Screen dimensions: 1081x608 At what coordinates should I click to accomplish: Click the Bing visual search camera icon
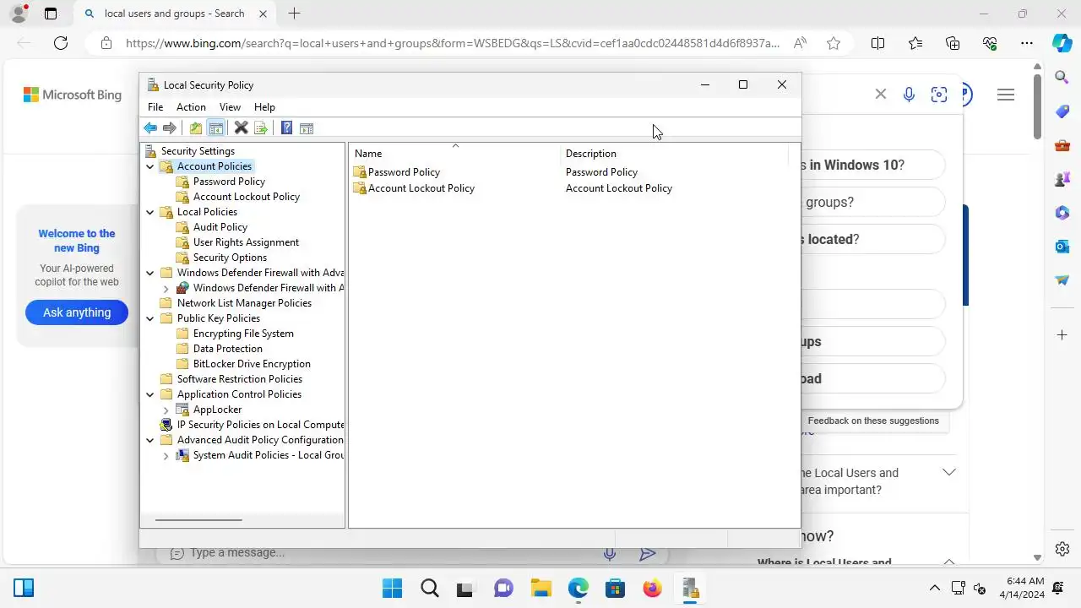pyautogui.click(x=939, y=95)
